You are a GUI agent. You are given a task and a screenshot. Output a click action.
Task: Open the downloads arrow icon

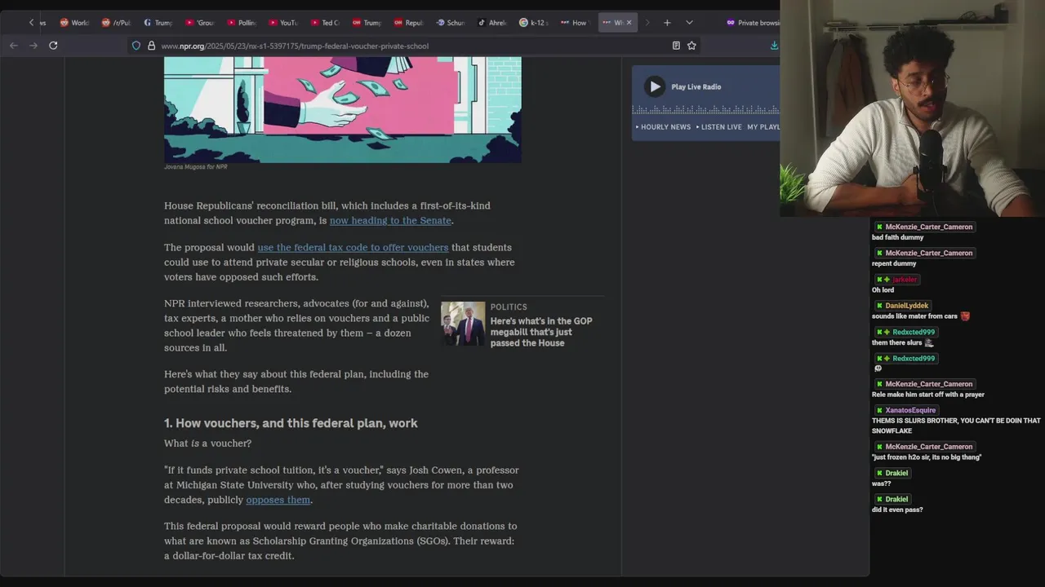pyautogui.click(x=773, y=46)
